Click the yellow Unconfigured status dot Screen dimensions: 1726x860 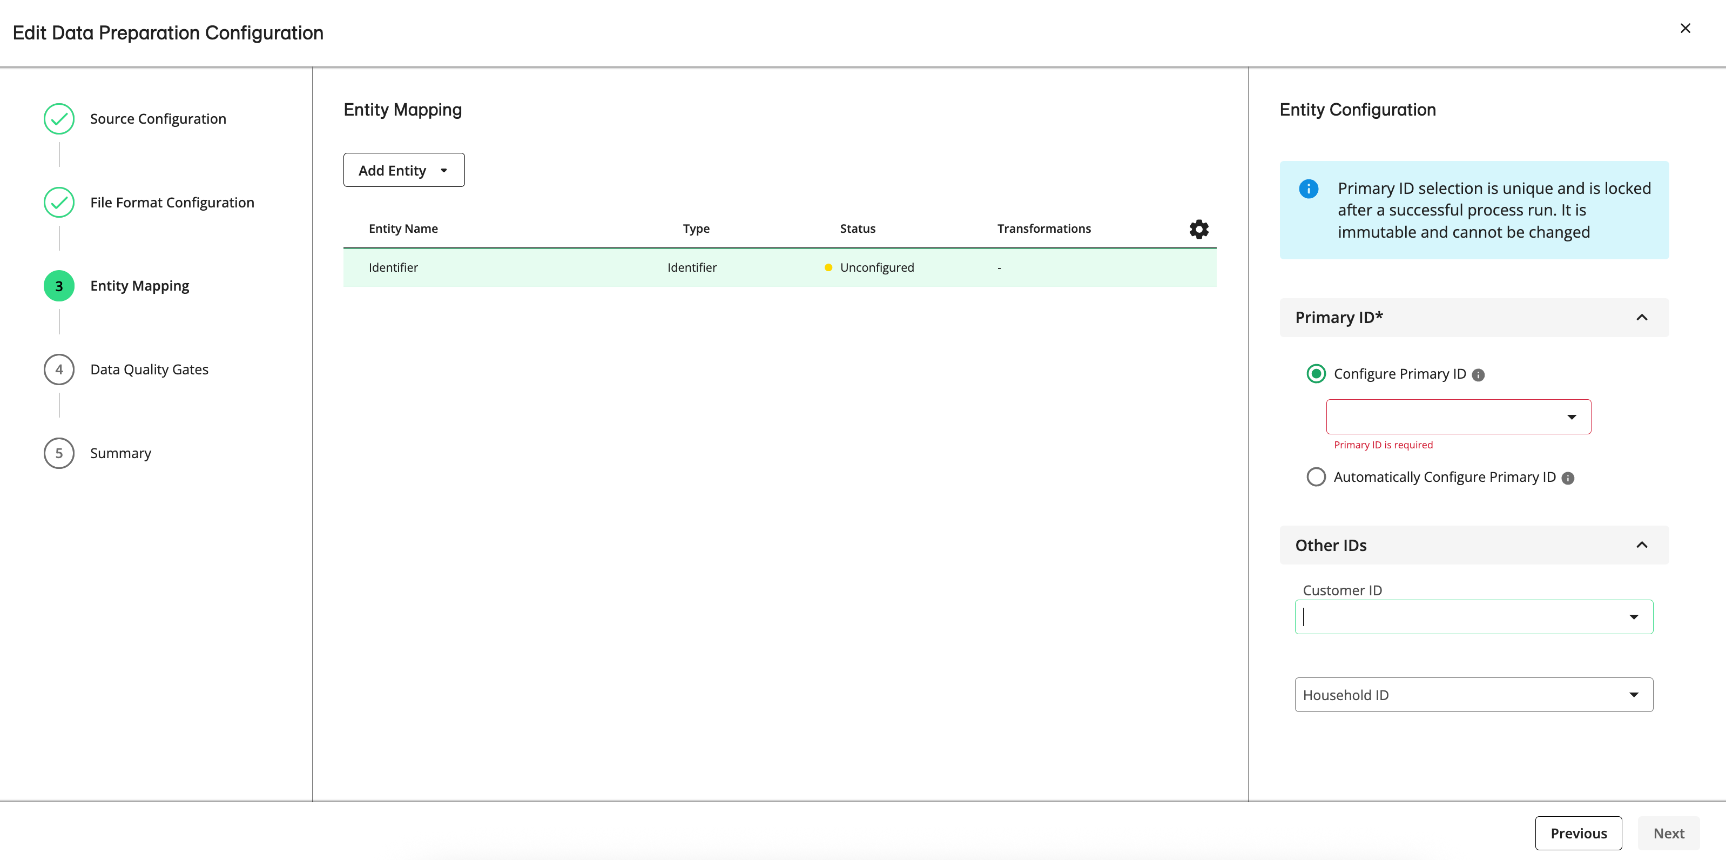pyautogui.click(x=829, y=267)
